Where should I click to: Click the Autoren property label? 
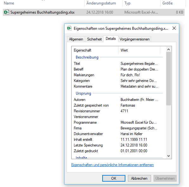click(x=79, y=100)
